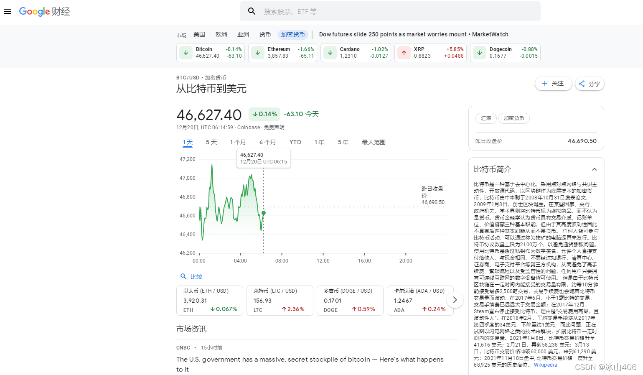Click the share icon on 分享 button

point(582,84)
